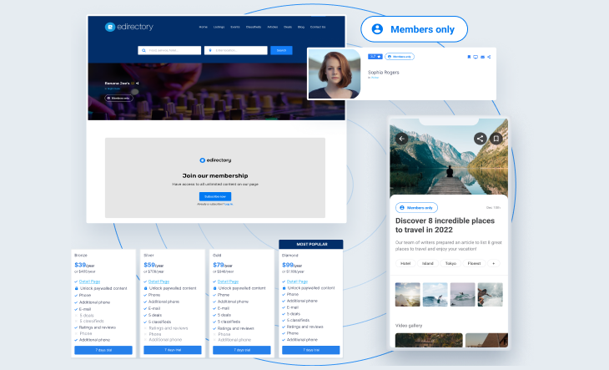Click the magnifier icon in keyword field
609x370 pixels.
[143, 50]
